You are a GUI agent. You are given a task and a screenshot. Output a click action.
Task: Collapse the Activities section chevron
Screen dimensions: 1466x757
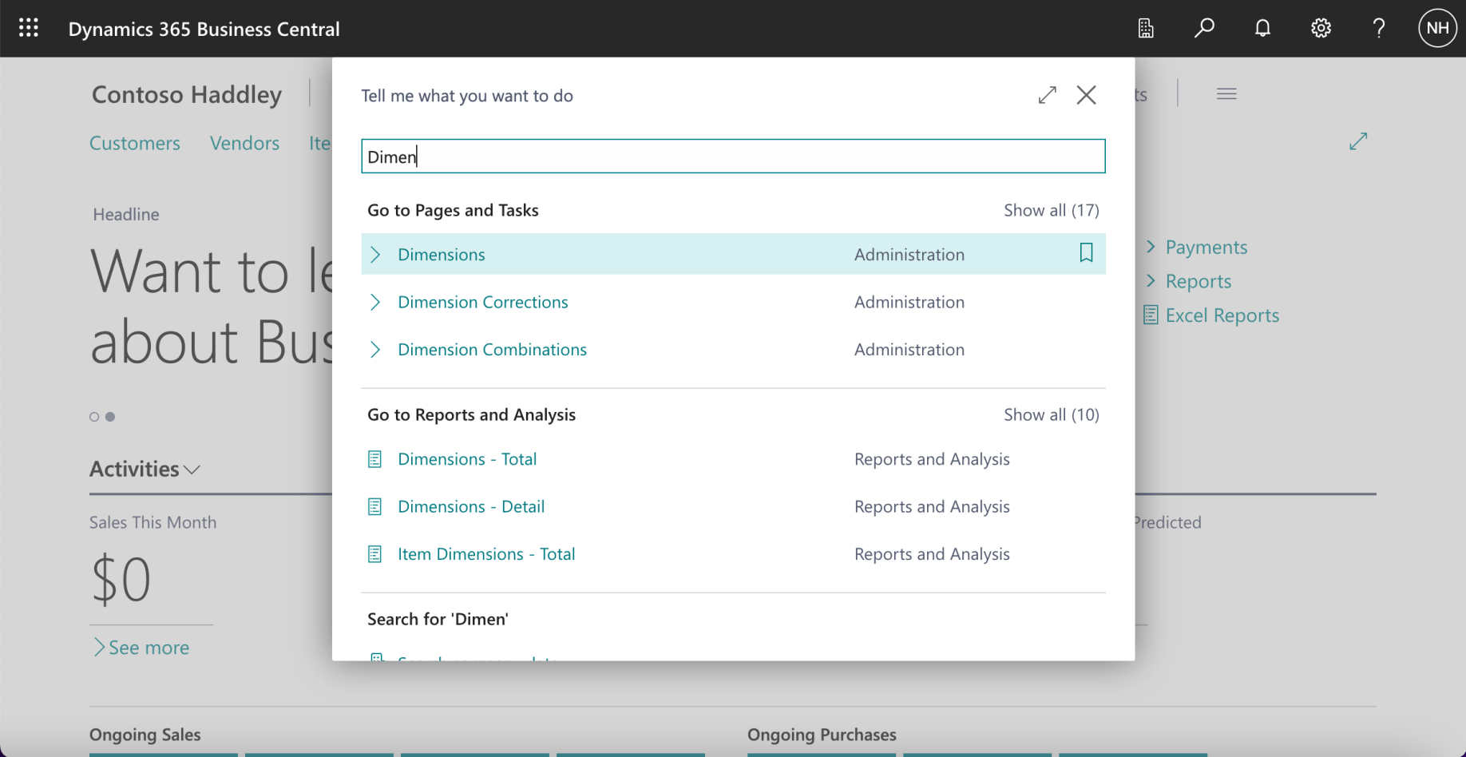pos(192,470)
